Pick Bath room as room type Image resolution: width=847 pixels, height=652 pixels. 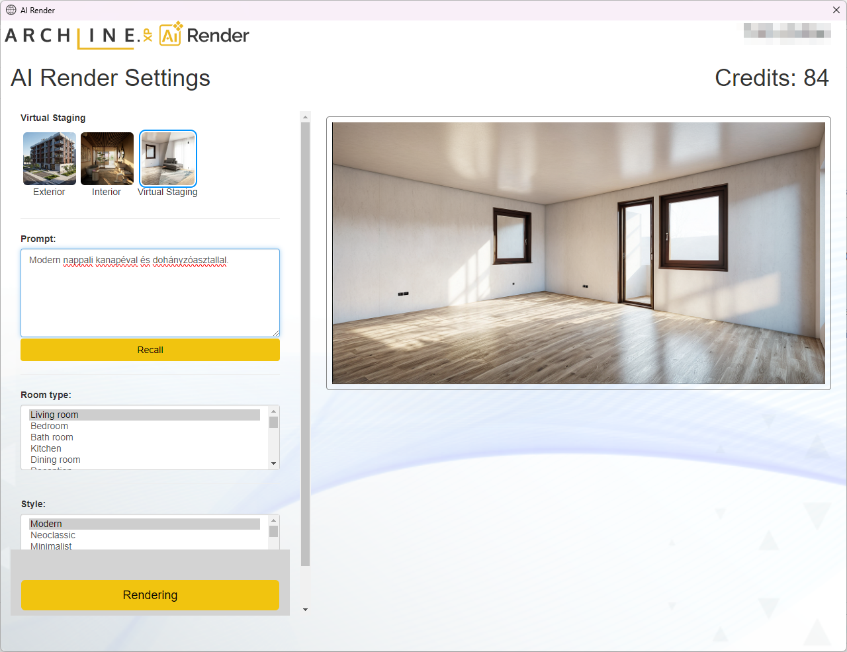pos(52,437)
